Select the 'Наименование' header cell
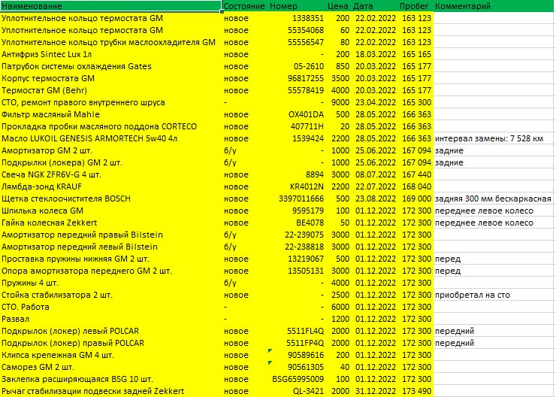Image resolution: width=556 pixels, height=397 pixels. 111,6
